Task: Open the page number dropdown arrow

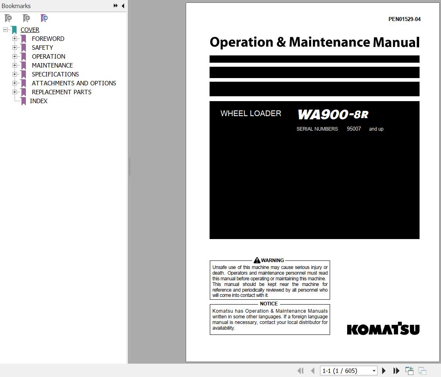Action: [x=374, y=371]
